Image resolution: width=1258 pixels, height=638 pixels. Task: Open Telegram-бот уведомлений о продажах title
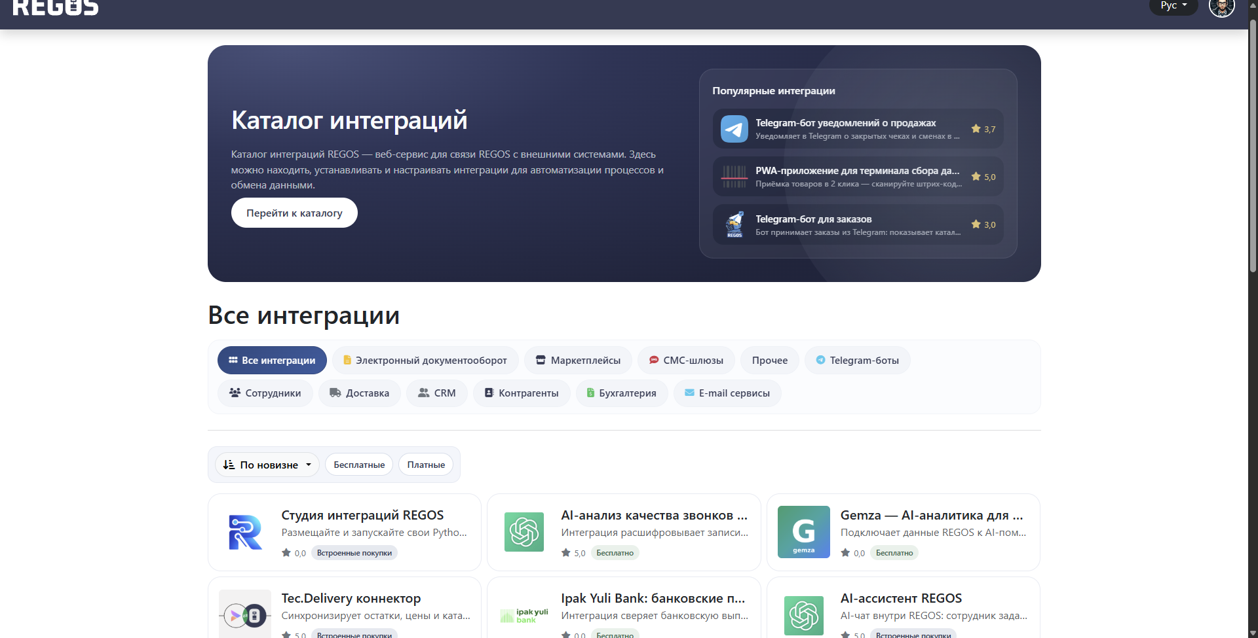pyautogui.click(x=845, y=122)
